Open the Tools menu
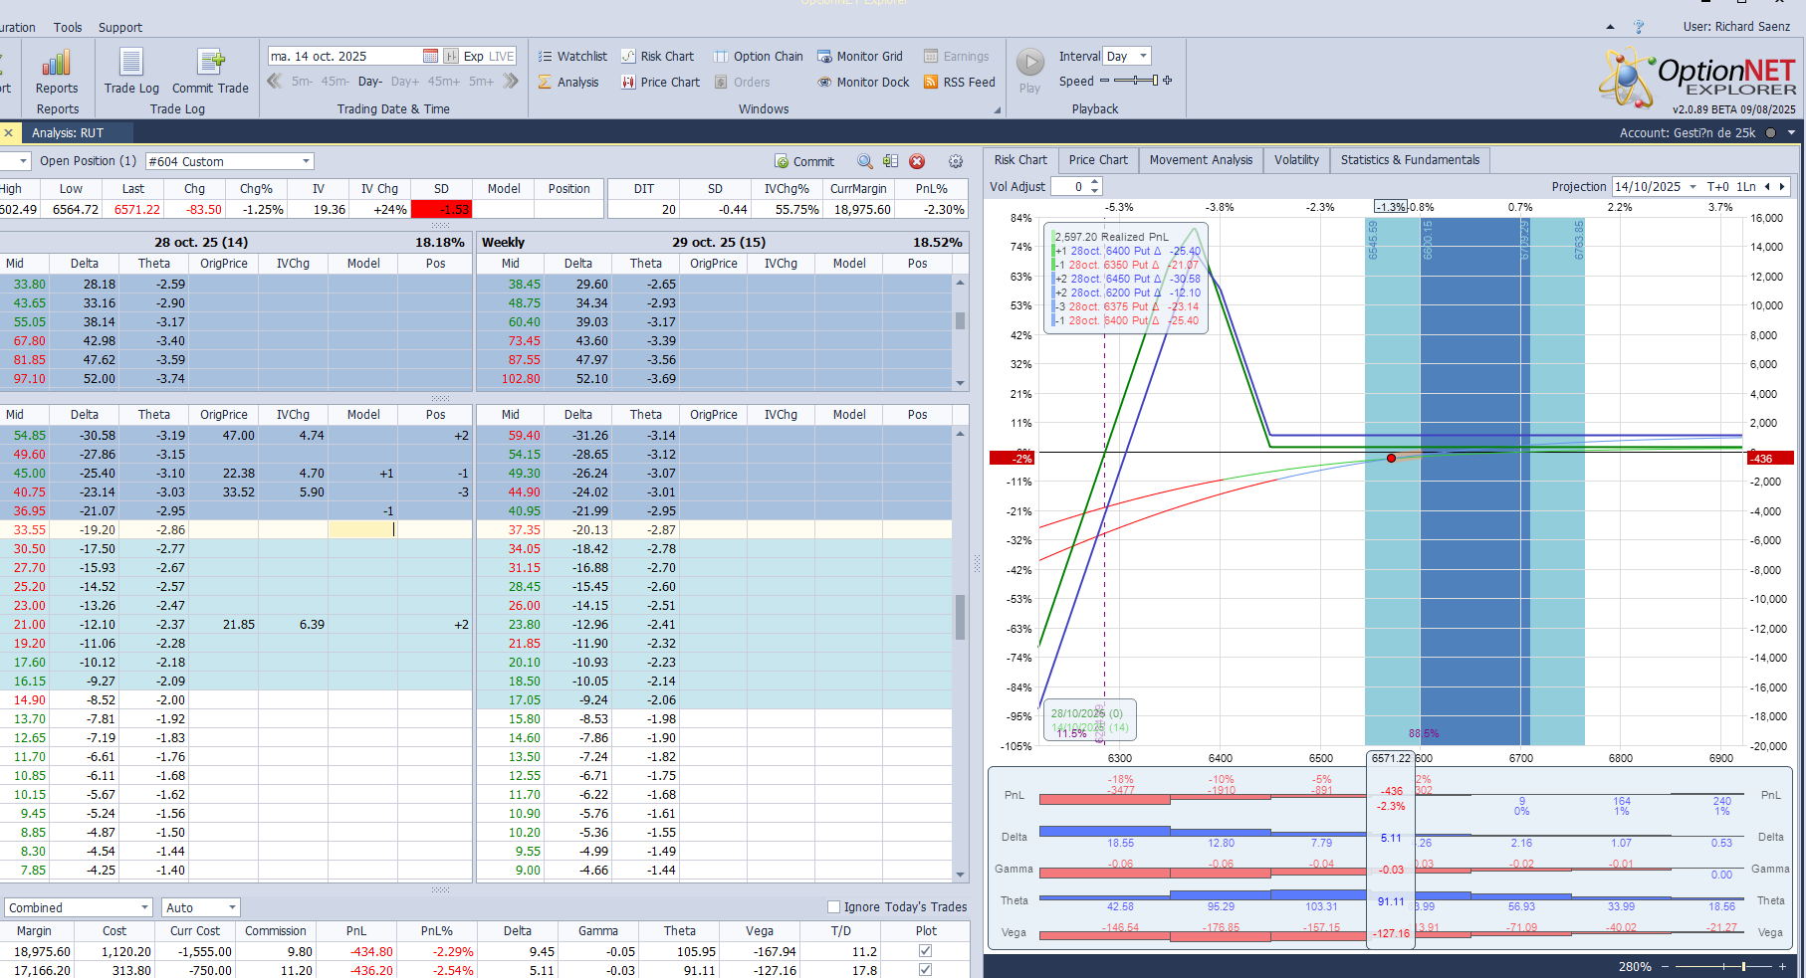The width and height of the screenshot is (1806, 978). [x=68, y=27]
